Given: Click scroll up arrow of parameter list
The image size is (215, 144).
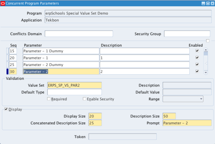Looking at the screenshot, I should pos(206,50).
